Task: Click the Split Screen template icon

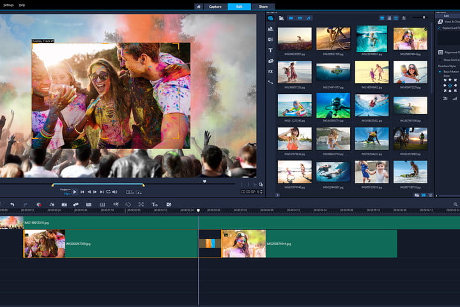Action: [102, 205]
